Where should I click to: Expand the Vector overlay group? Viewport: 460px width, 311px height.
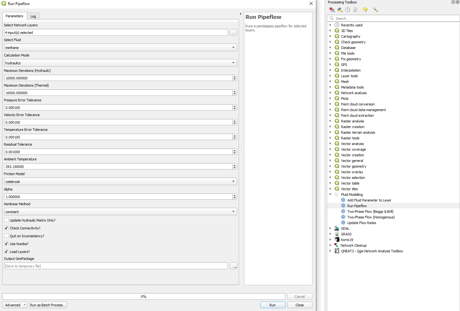(x=330, y=172)
